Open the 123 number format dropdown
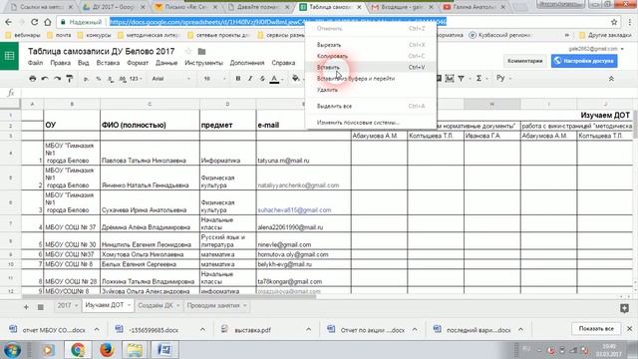638x359 pixels. [136, 79]
